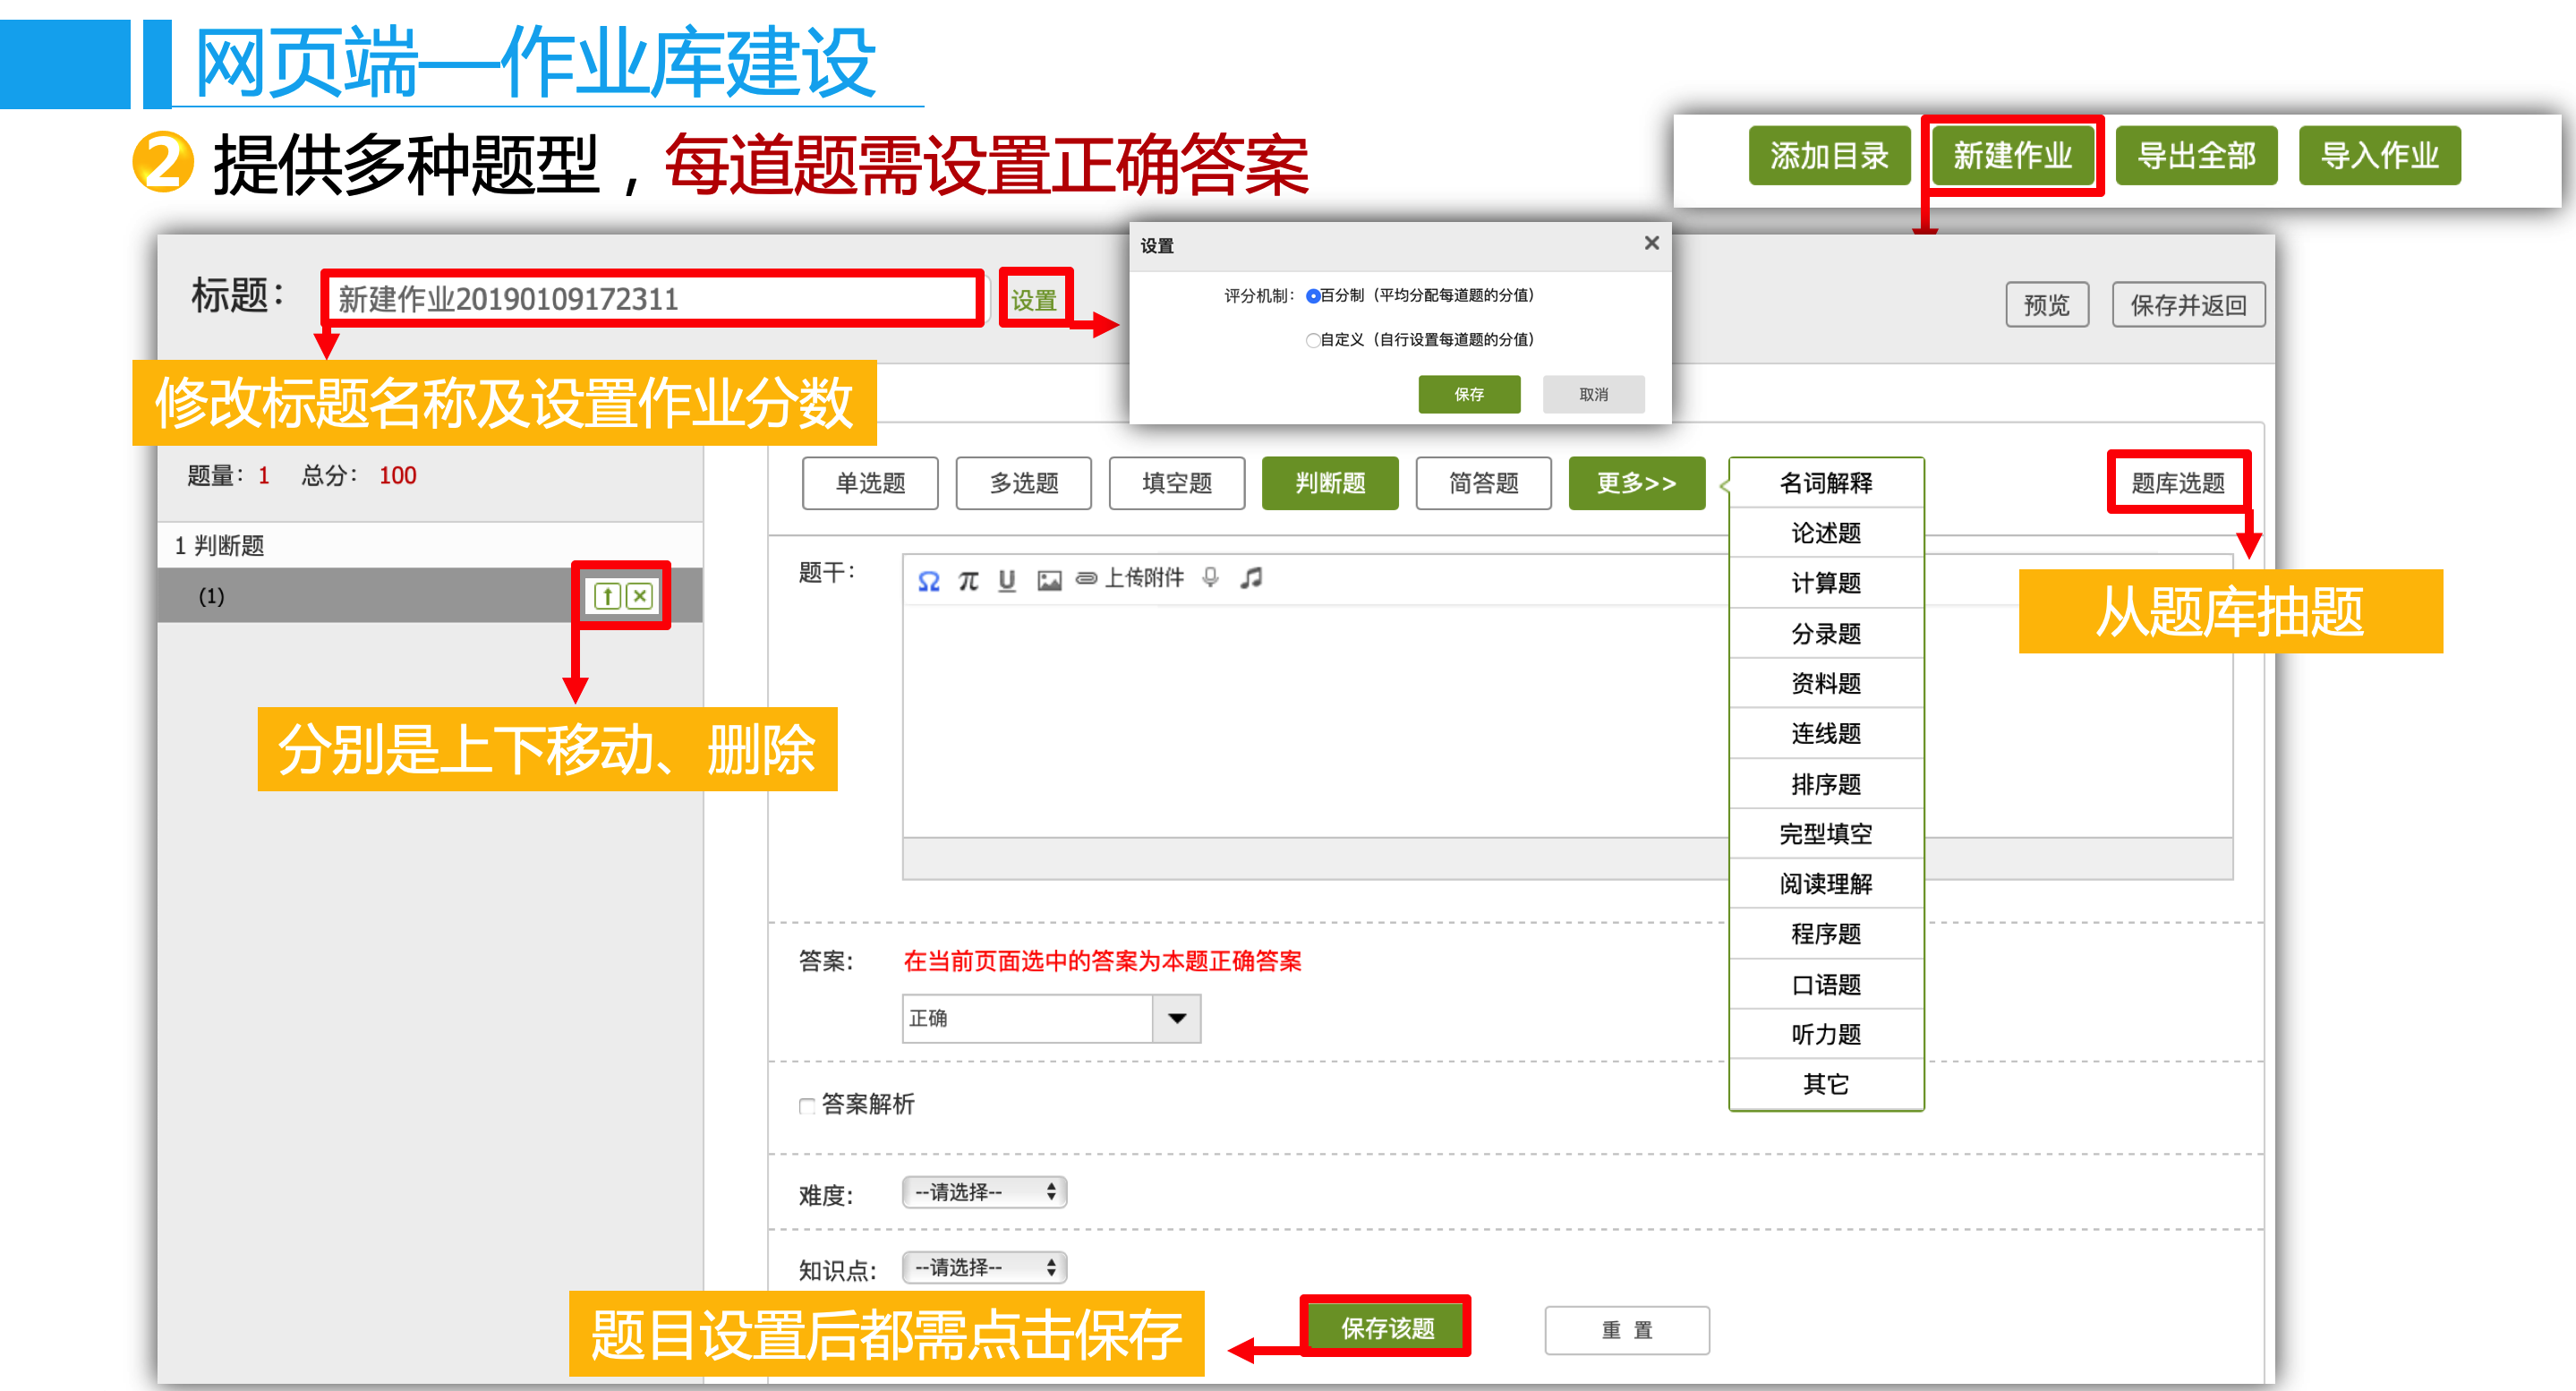The image size is (2576, 1391).
Task: Insert special character with Omega icon
Action: 928,580
